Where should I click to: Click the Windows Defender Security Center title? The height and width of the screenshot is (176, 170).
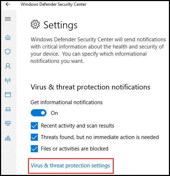tap(53, 4)
